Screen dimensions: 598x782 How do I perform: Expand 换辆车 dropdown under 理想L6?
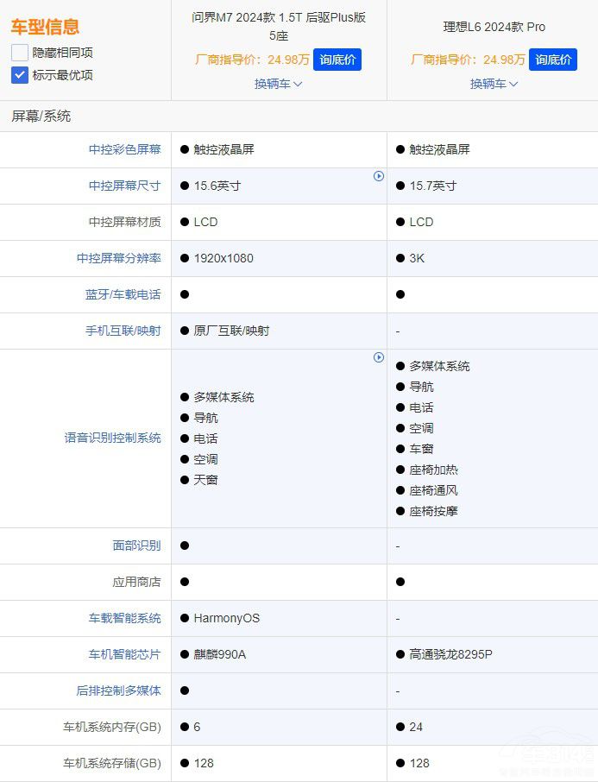click(494, 84)
